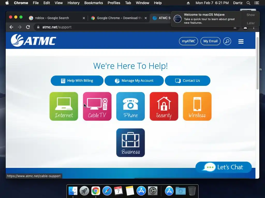The width and height of the screenshot is (265, 198).
Task: Open the myATMC link
Action: tap(188, 41)
